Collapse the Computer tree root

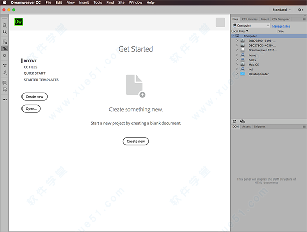(233, 36)
